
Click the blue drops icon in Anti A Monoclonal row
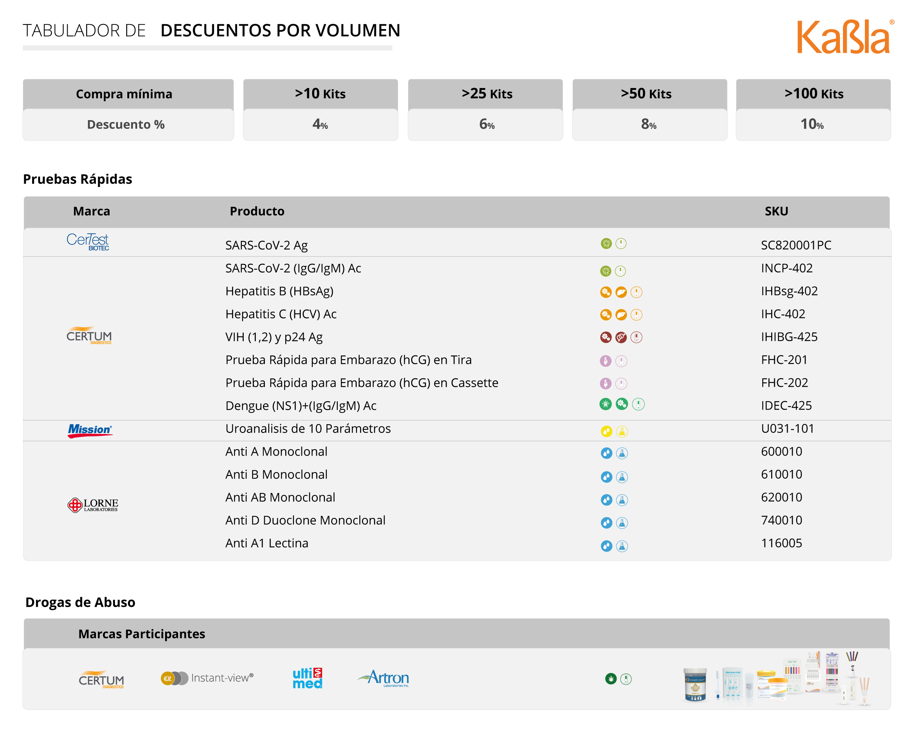click(x=607, y=453)
